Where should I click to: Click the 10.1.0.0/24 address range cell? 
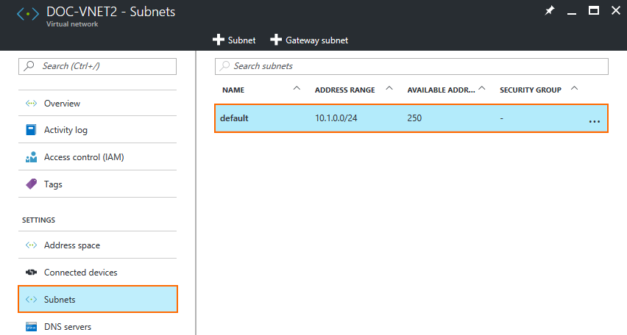tap(336, 118)
